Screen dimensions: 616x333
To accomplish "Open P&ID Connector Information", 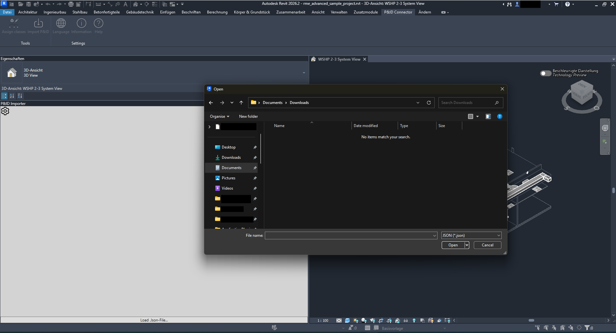I will (x=81, y=23).
